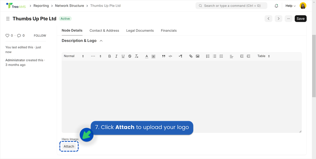Click the Save button
Image resolution: width=316 pixels, height=159 pixels.
coord(301,18)
